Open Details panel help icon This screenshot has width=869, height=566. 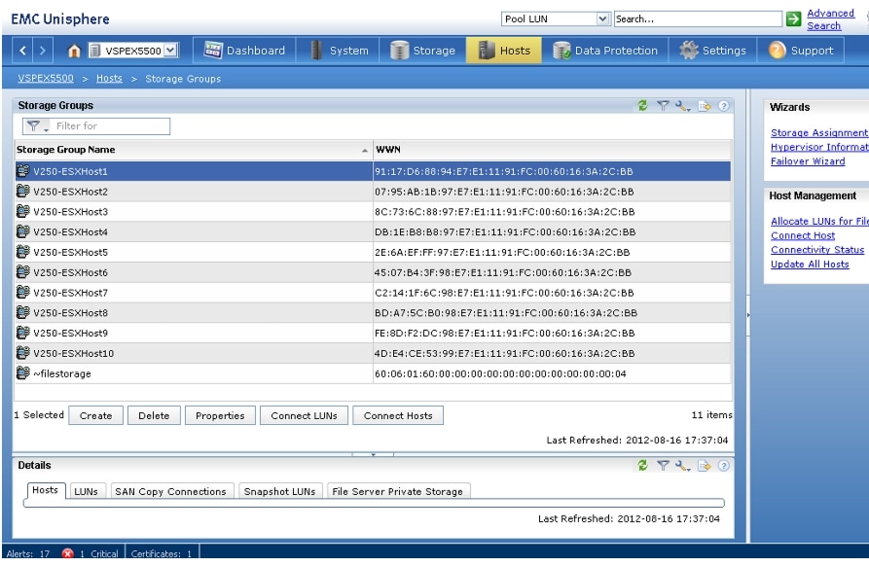(x=723, y=466)
